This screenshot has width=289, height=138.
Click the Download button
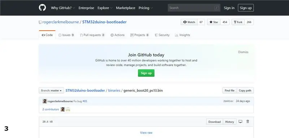coord(215,122)
